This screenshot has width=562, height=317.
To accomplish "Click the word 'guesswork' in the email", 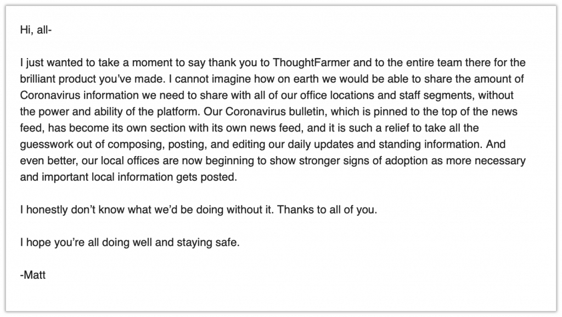I will tap(47, 145).
